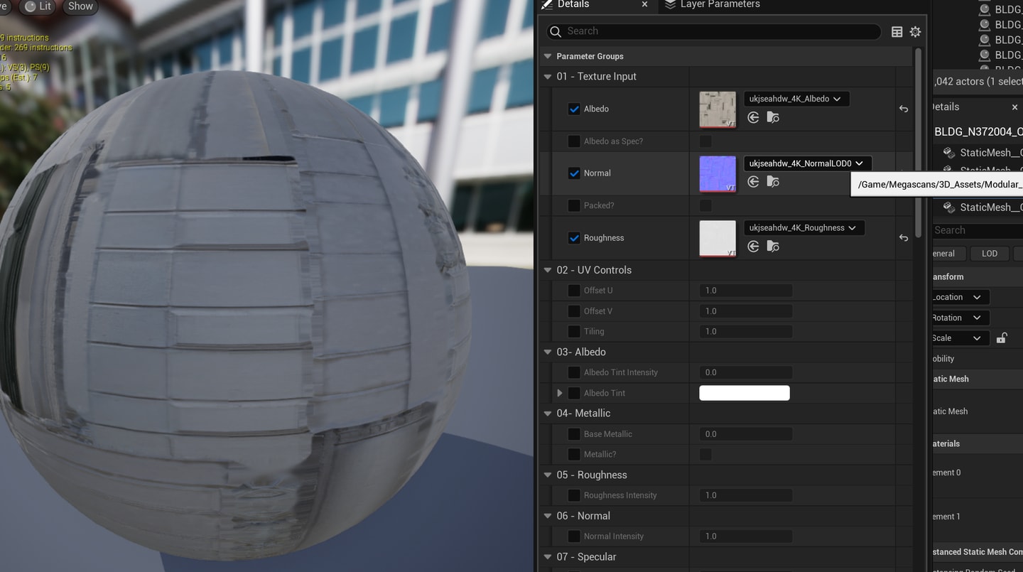Viewport: 1023px width, 572px height.
Task: Toggle the Scale lock icon
Action: click(x=1002, y=338)
